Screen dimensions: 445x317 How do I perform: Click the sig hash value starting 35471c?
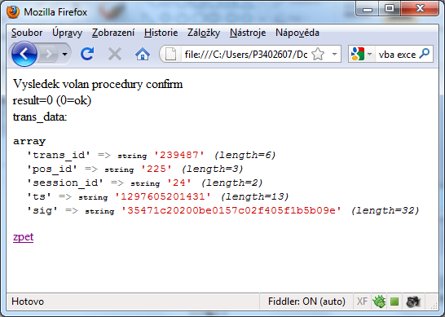click(x=231, y=210)
